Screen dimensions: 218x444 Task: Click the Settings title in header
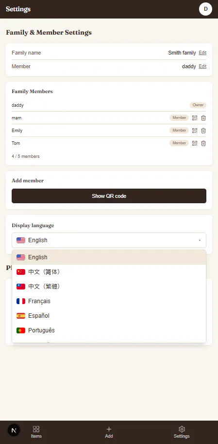click(18, 9)
